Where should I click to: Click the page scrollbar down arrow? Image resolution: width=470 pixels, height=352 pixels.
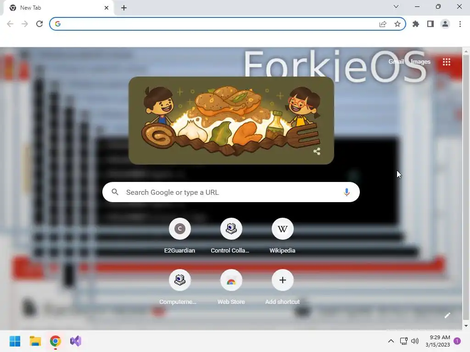[466, 326]
